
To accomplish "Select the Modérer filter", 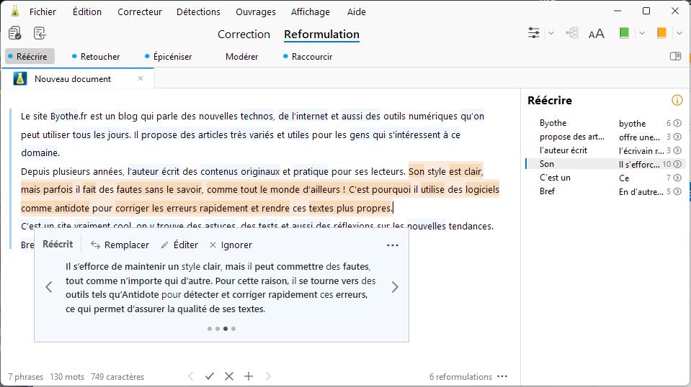I will pyautogui.click(x=241, y=57).
